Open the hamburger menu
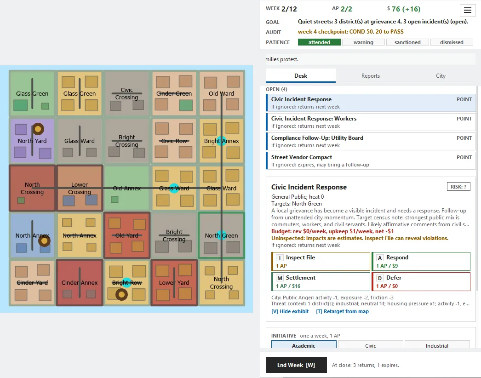 pyautogui.click(x=468, y=10)
